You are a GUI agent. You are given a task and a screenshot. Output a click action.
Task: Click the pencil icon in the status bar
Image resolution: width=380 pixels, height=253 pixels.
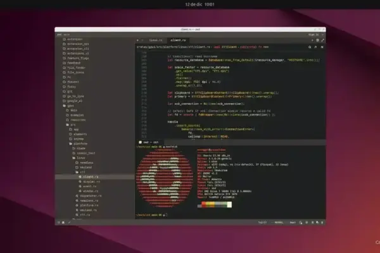coord(69,222)
